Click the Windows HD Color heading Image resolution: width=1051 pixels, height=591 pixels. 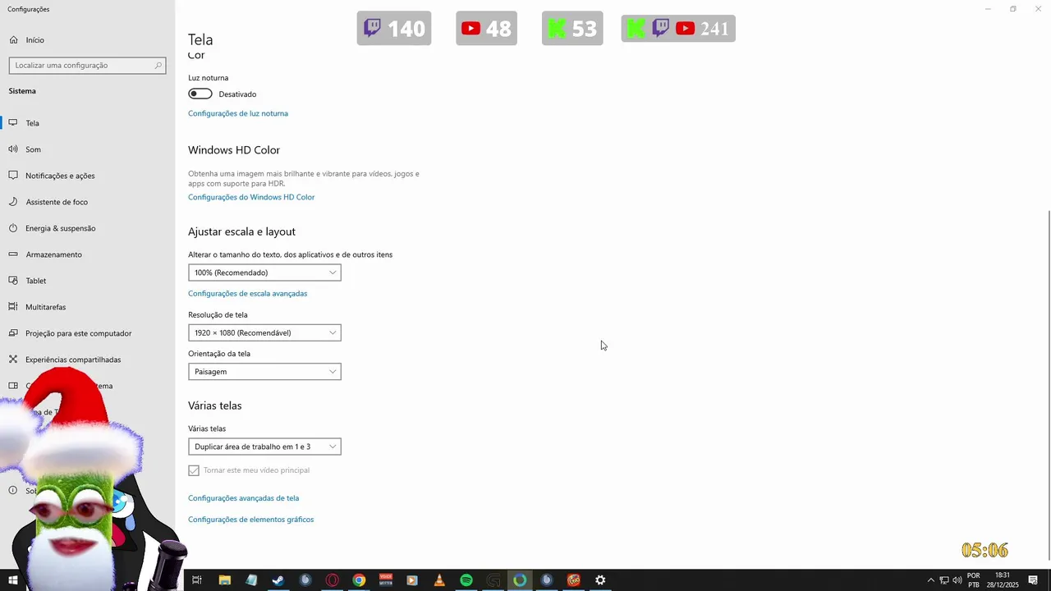click(x=234, y=150)
